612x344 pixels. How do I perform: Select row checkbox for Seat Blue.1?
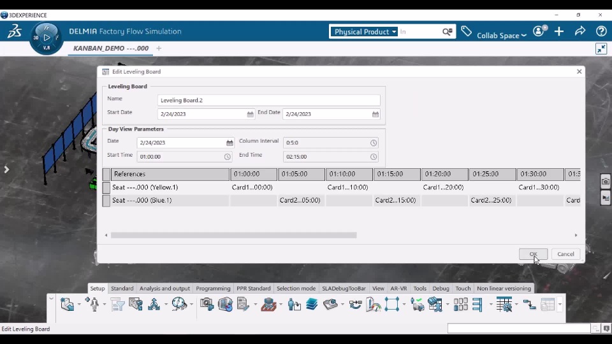(106, 201)
